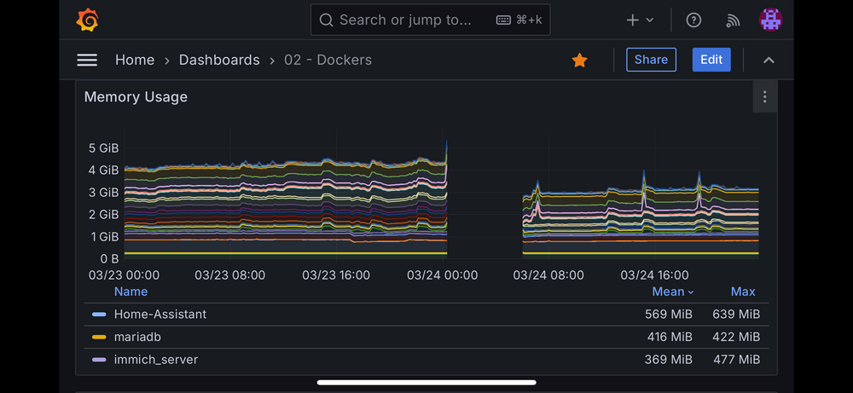
Task: Open the hamburger navigation menu
Action: coord(87,60)
